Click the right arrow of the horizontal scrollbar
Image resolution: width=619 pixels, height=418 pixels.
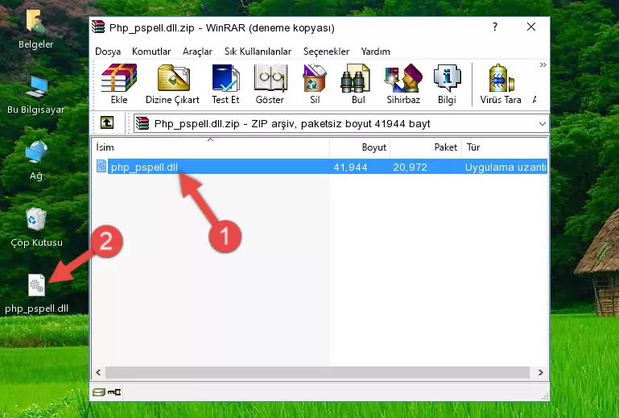(x=540, y=372)
